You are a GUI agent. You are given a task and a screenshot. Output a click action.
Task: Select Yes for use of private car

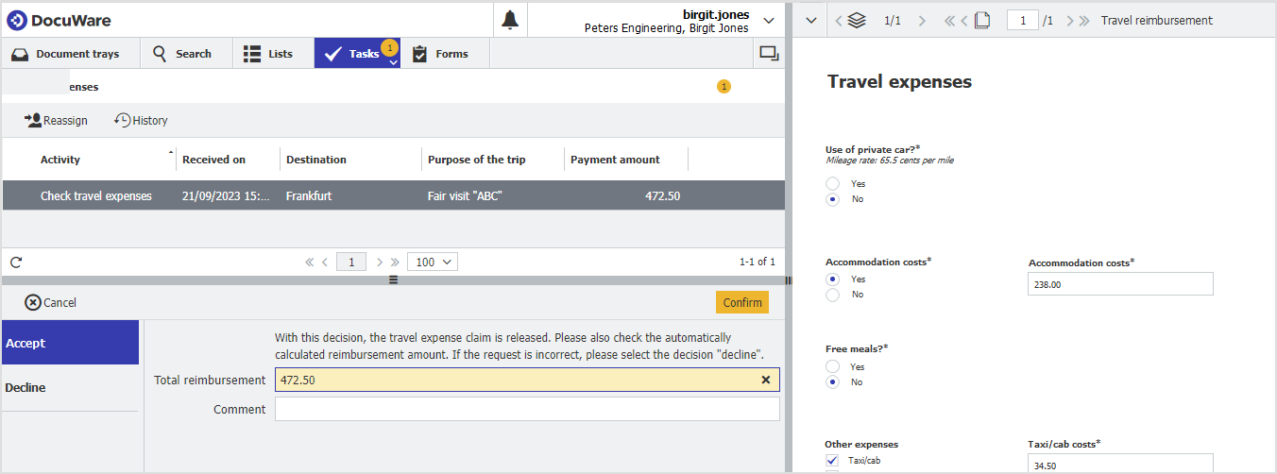(832, 183)
